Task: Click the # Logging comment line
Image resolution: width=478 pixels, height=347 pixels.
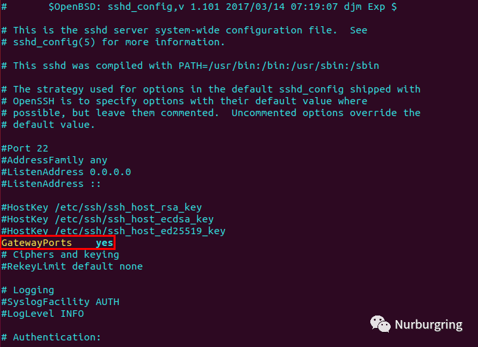Action: click(x=28, y=291)
